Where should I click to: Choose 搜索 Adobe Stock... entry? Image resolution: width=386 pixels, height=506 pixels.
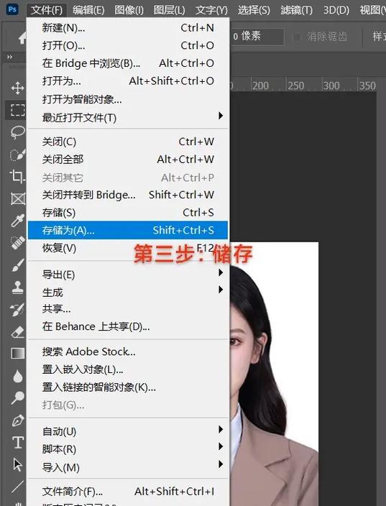click(128, 351)
